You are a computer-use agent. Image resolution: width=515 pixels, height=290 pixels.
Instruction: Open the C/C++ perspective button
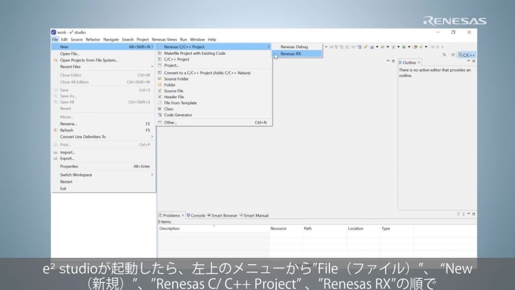[x=467, y=55]
